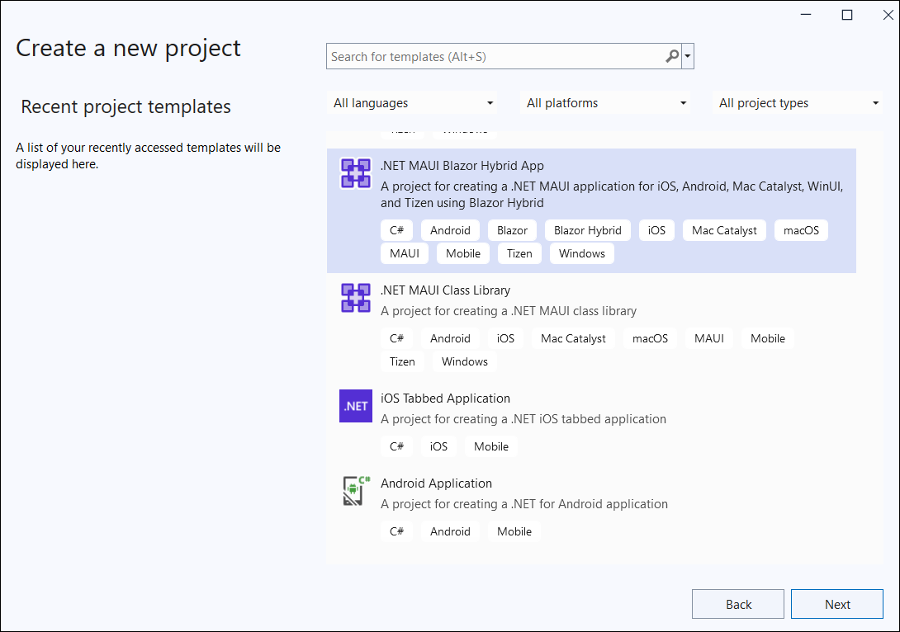Select .NET MAUI Blazor Hybrid App title
The image size is (900, 632).
click(x=462, y=166)
